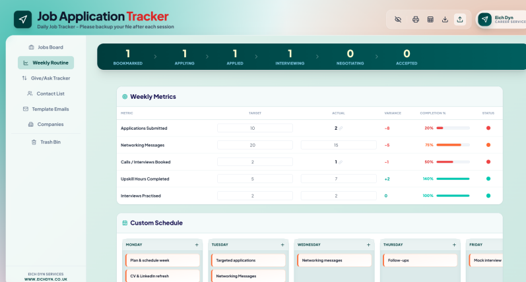This screenshot has width=526, height=282.
Task: Click Calls / Interviews Booked 50% progress bar
Action: [x=453, y=162]
